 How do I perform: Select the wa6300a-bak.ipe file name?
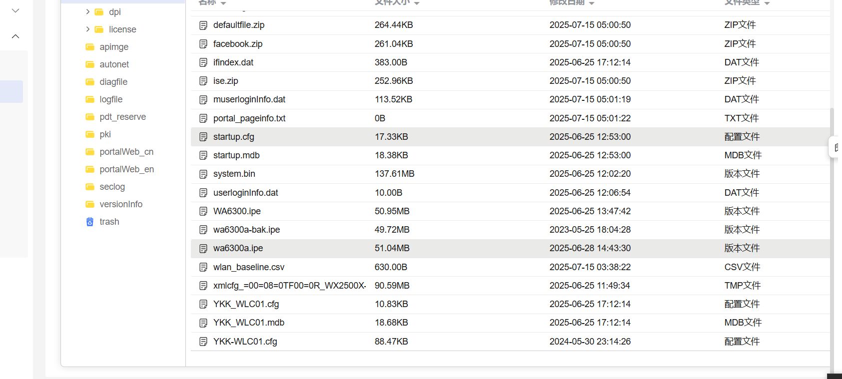point(247,230)
